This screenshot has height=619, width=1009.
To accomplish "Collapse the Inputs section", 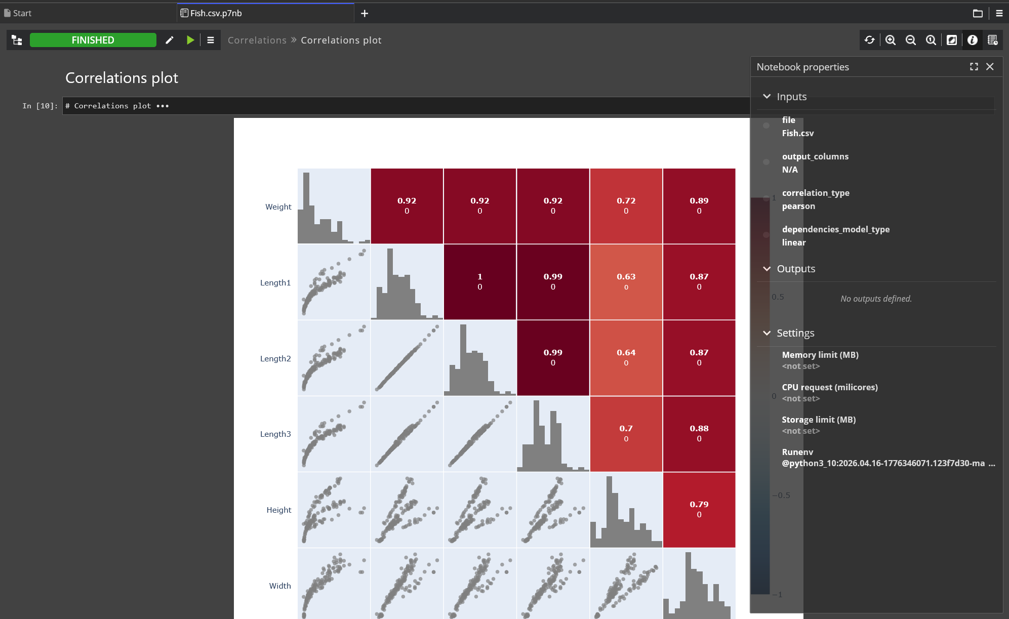I will coord(767,96).
